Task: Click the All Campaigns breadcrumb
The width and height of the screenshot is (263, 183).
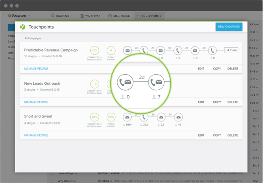Action: point(33,38)
